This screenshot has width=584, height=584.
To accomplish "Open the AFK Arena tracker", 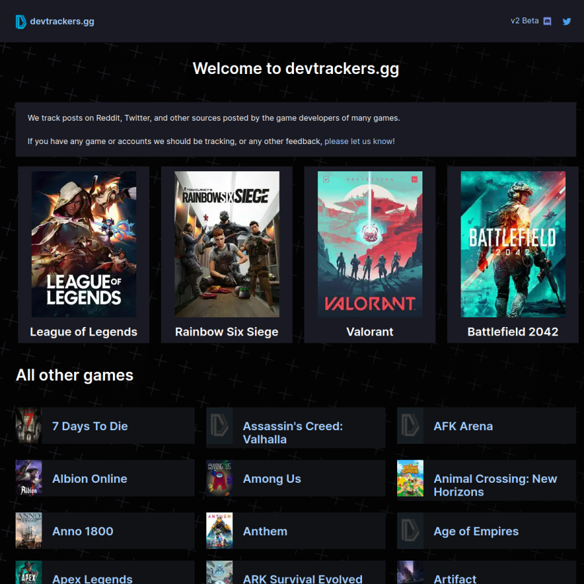I will point(463,426).
